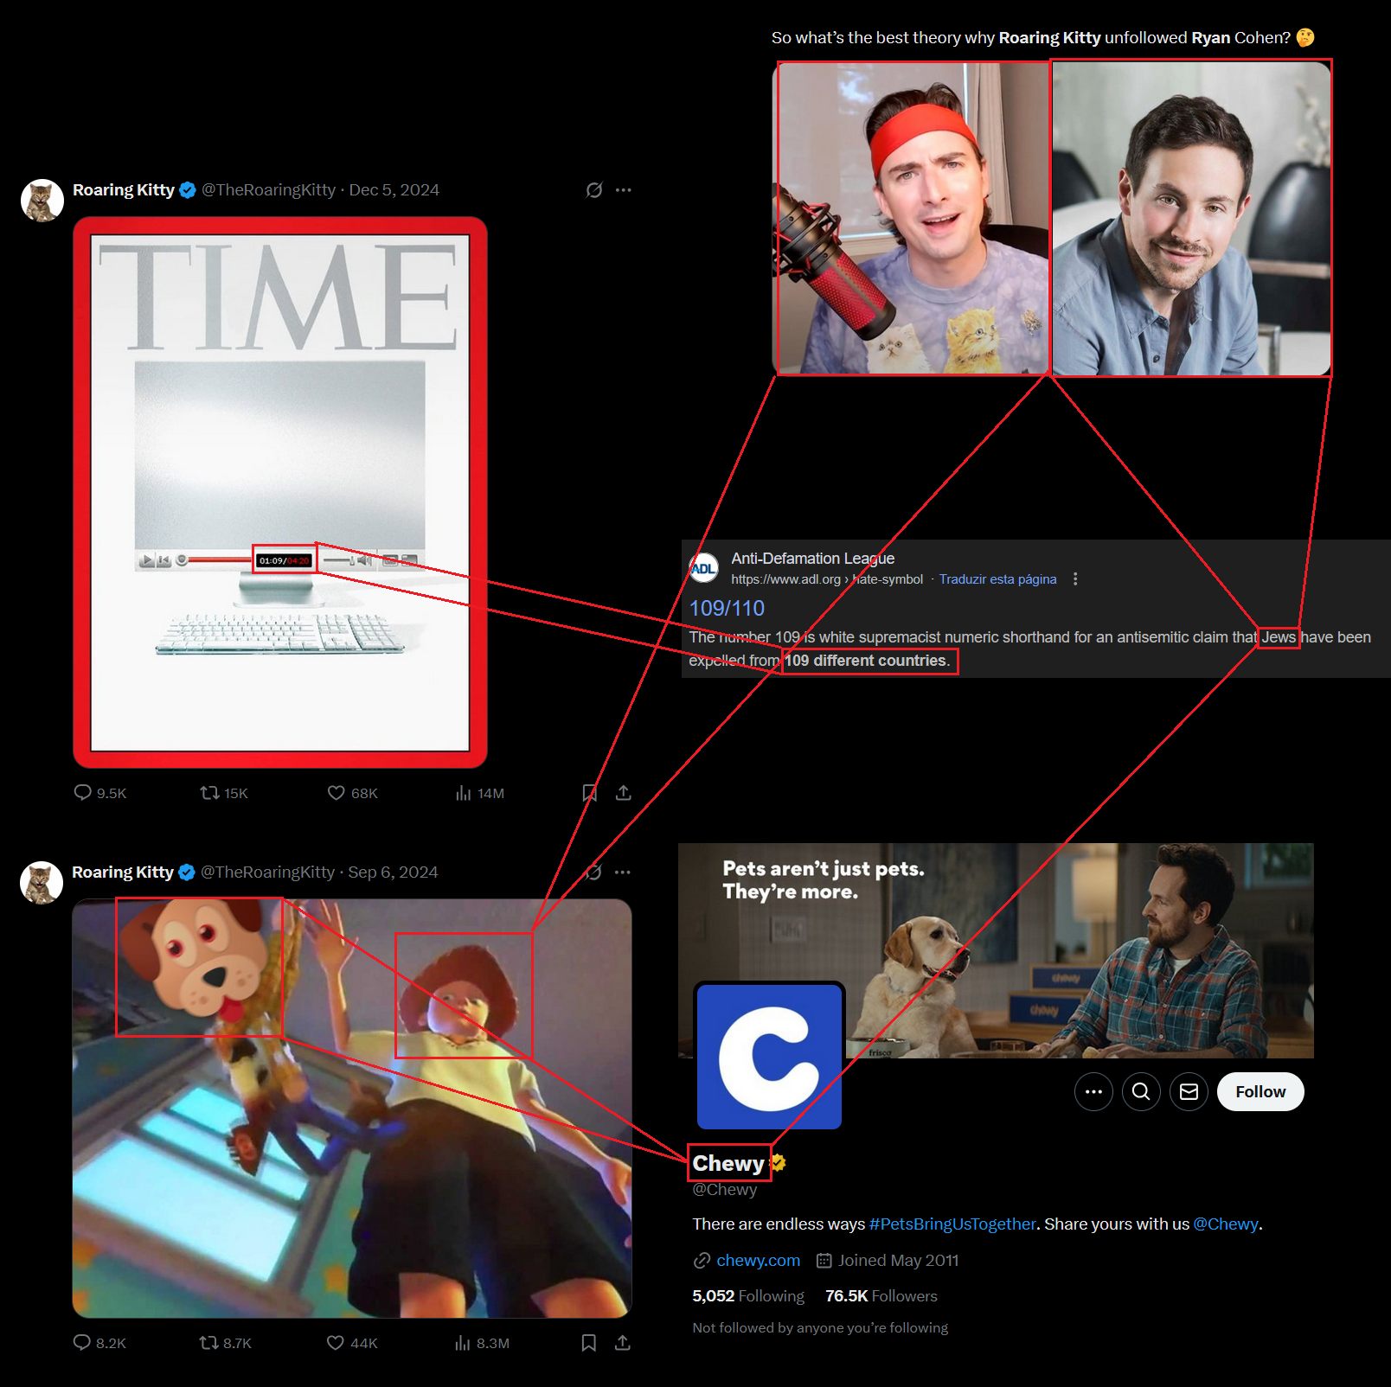The image size is (1391, 1387).
Task: Share the Dec 5 tweet
Action: [x=623, y=792]
